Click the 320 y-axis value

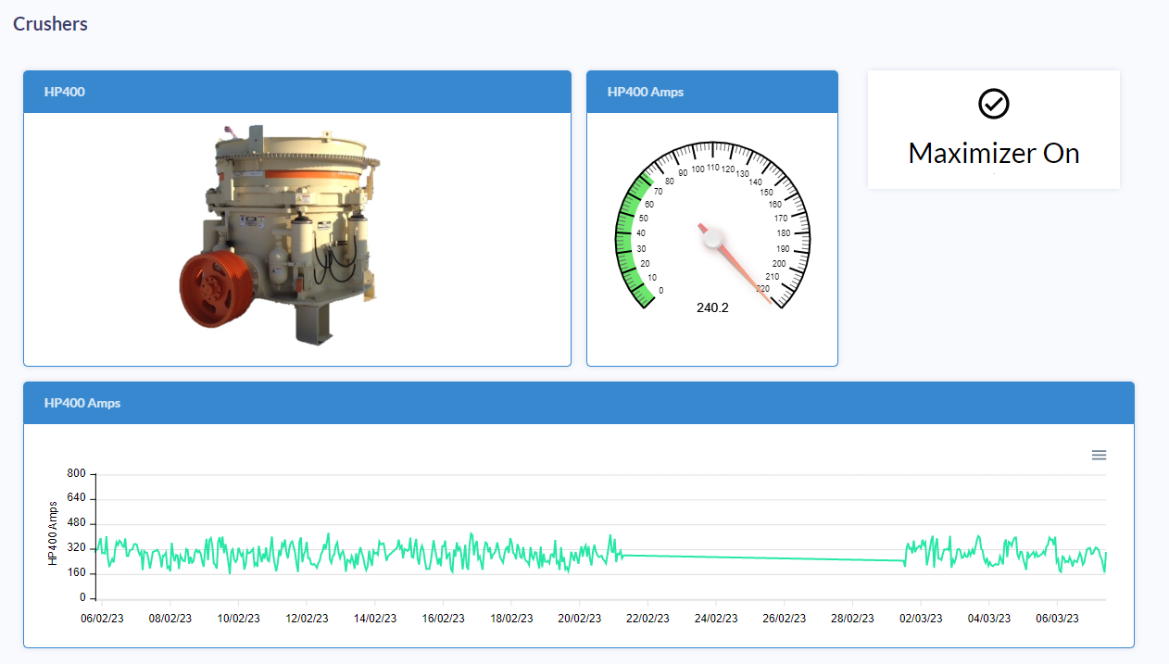tap(77, 548)
